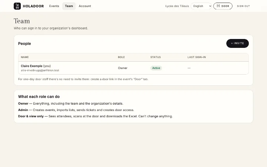Screen dimensions: 267x167
Task: Click the last sign-in dash value
Action: 189,68
